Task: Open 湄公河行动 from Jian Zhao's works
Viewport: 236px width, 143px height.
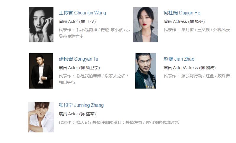Action: (x=191, y=76)
